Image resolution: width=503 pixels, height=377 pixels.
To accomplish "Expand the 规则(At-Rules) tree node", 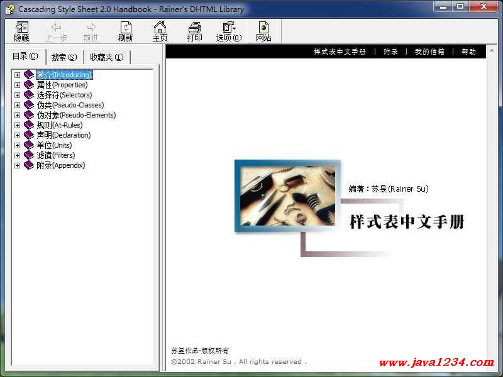I will coord(18,125).
